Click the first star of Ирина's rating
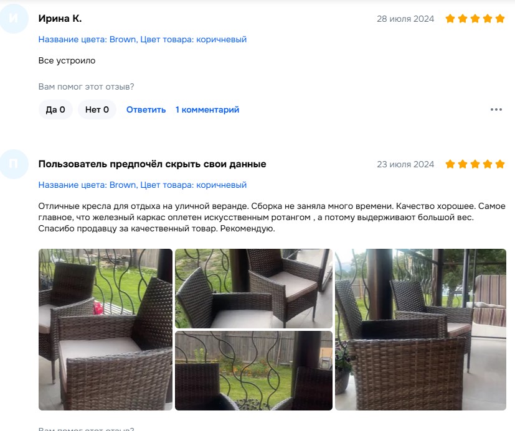The width and height of the screenshot is (515, 431). [x=450, y=19]
